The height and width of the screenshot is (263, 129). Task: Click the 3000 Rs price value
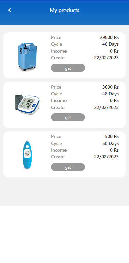click(111, 87)
